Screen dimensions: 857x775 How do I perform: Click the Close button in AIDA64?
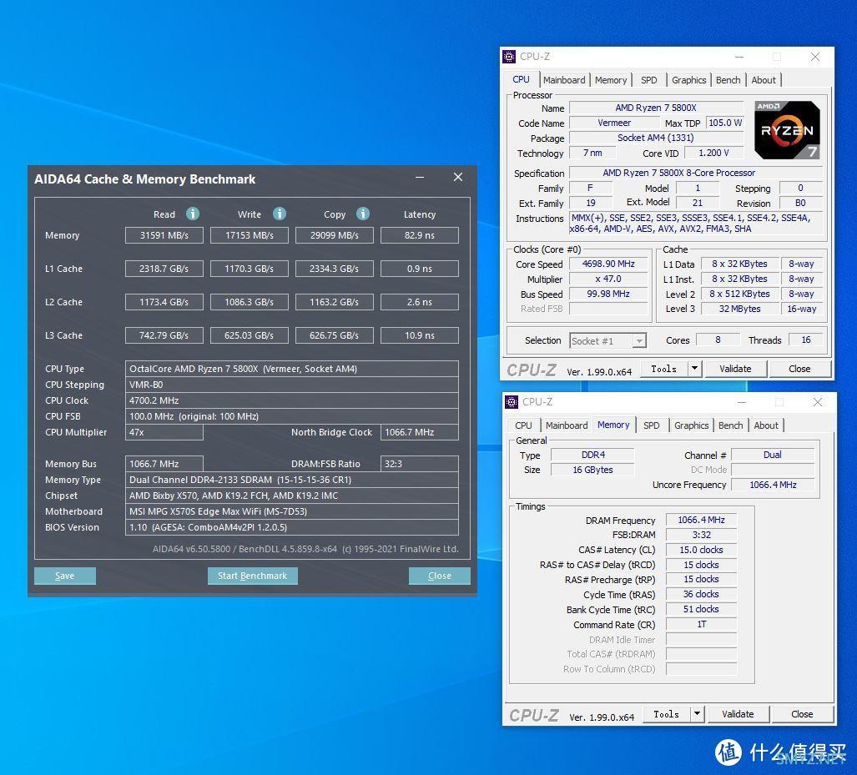440,576
